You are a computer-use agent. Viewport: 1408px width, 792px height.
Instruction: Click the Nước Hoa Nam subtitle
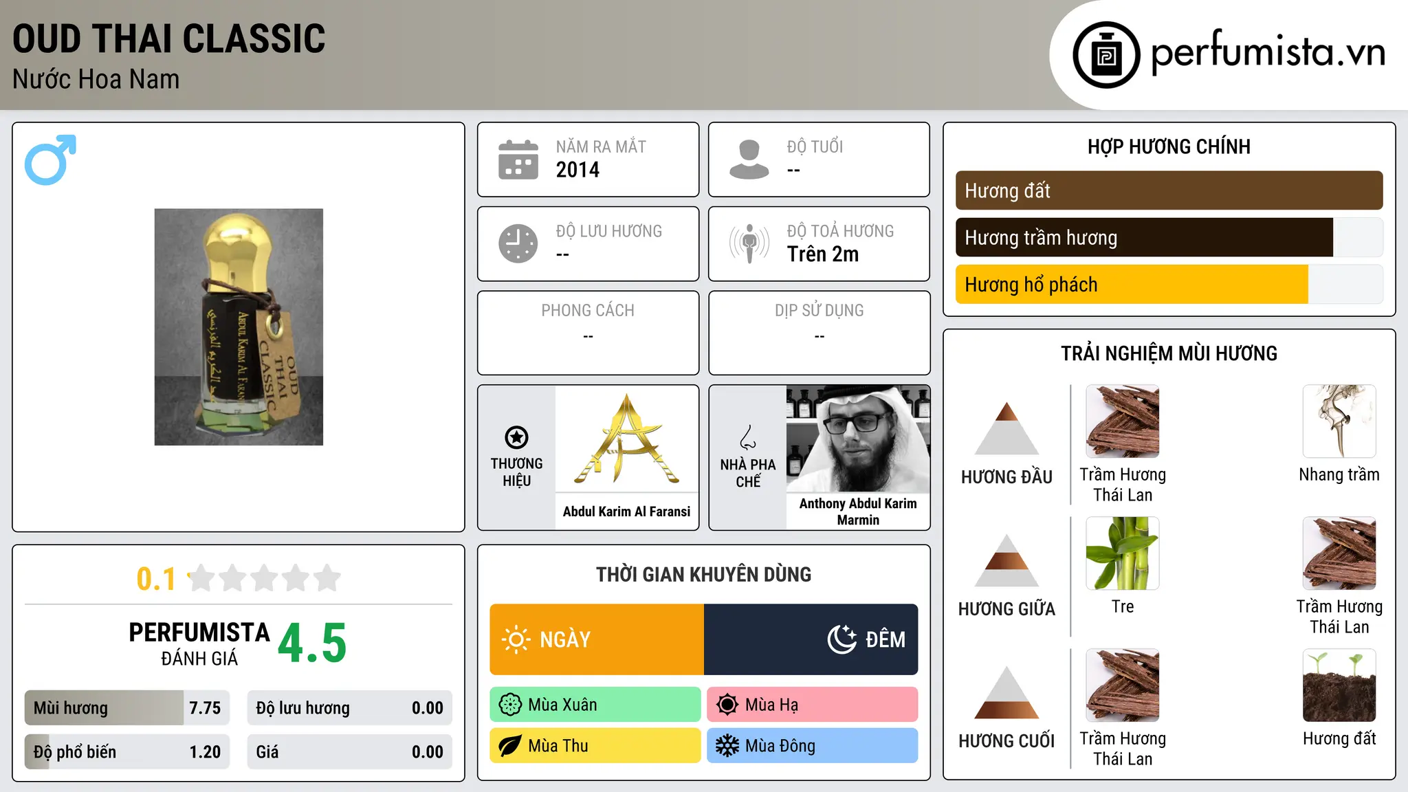click(96, 79)
